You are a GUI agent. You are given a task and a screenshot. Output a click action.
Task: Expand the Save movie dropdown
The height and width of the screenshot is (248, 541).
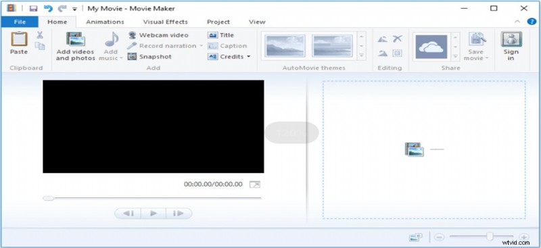(x=487, y=58)
